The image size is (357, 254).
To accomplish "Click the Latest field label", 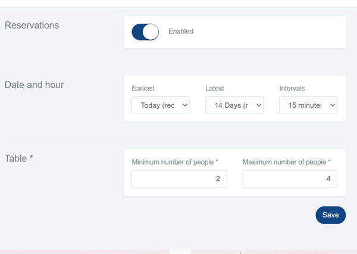I will click(215, 89).
